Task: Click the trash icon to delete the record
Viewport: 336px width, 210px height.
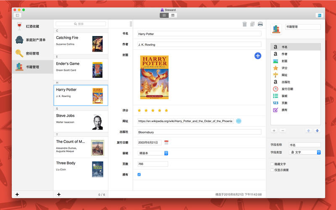Action: click(x=244, y=24)
